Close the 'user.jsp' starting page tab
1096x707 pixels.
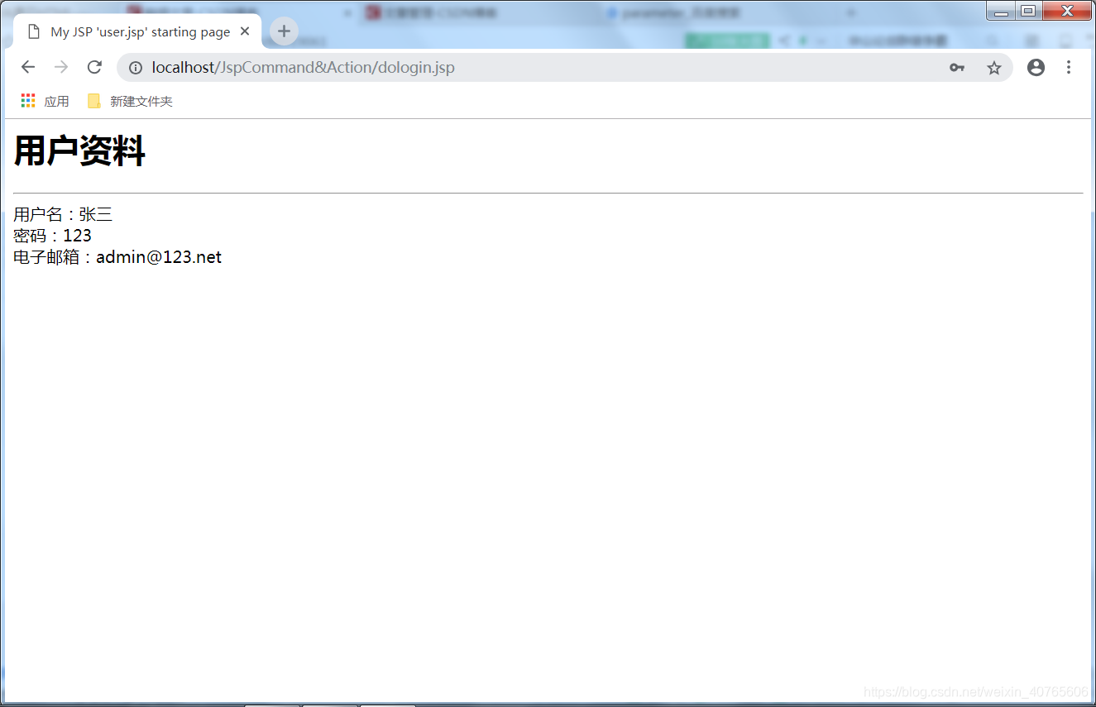tap(245, 31)
